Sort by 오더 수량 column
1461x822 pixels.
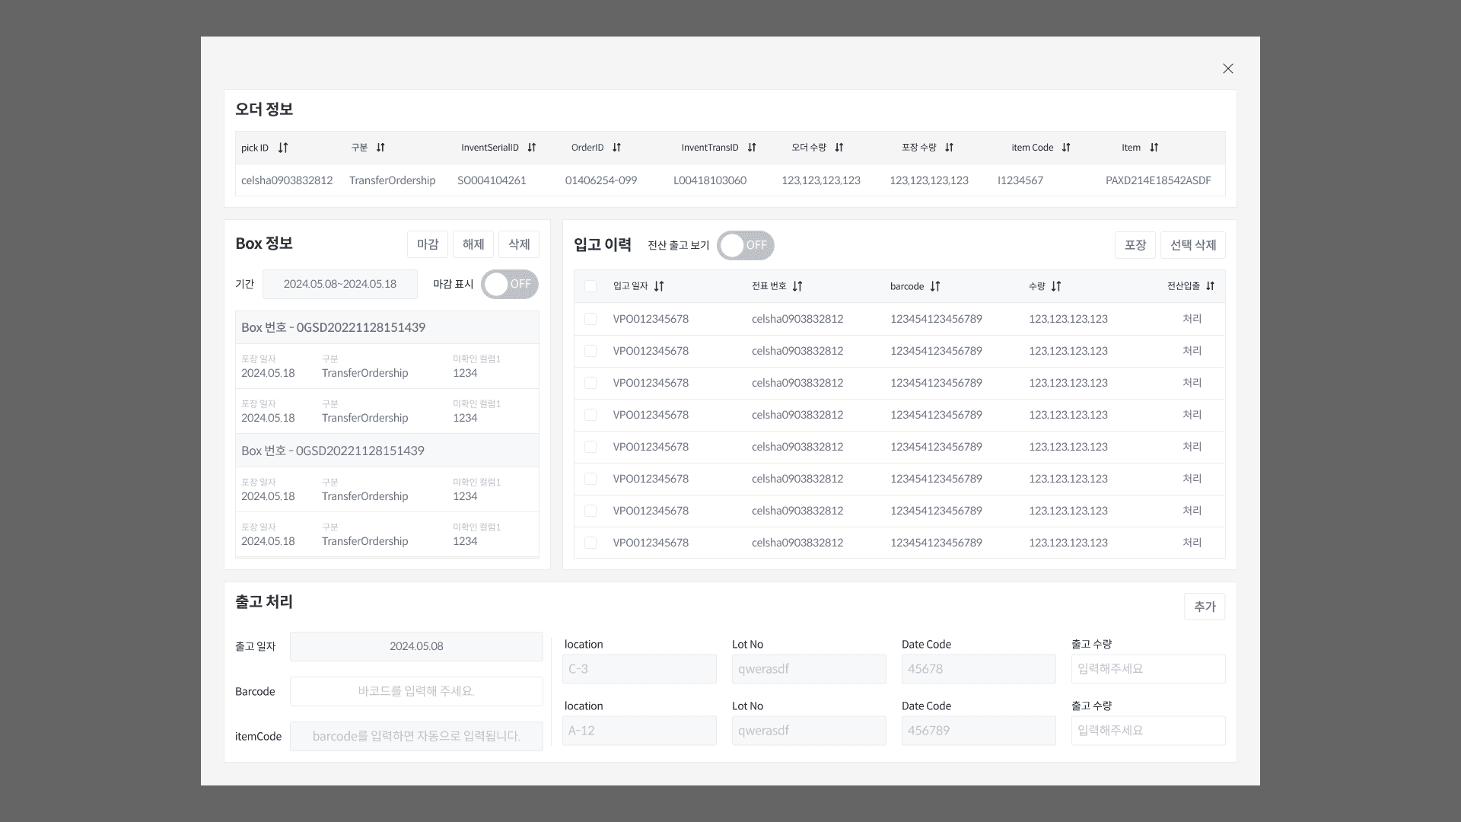click(840, 148)
